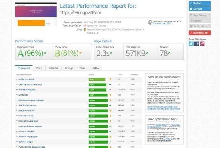The image size is (220, 148).
Task: Click the Minimize redirects up-arrow icon
Action: pyautogui.click(x=110, y=132)
